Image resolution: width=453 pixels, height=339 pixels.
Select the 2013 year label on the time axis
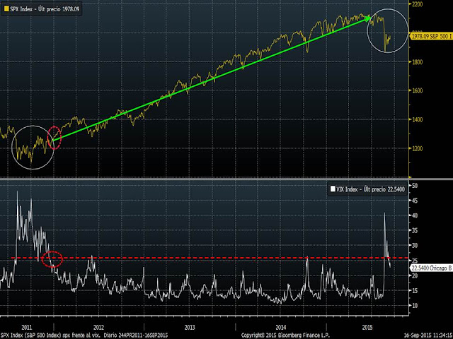190,328
